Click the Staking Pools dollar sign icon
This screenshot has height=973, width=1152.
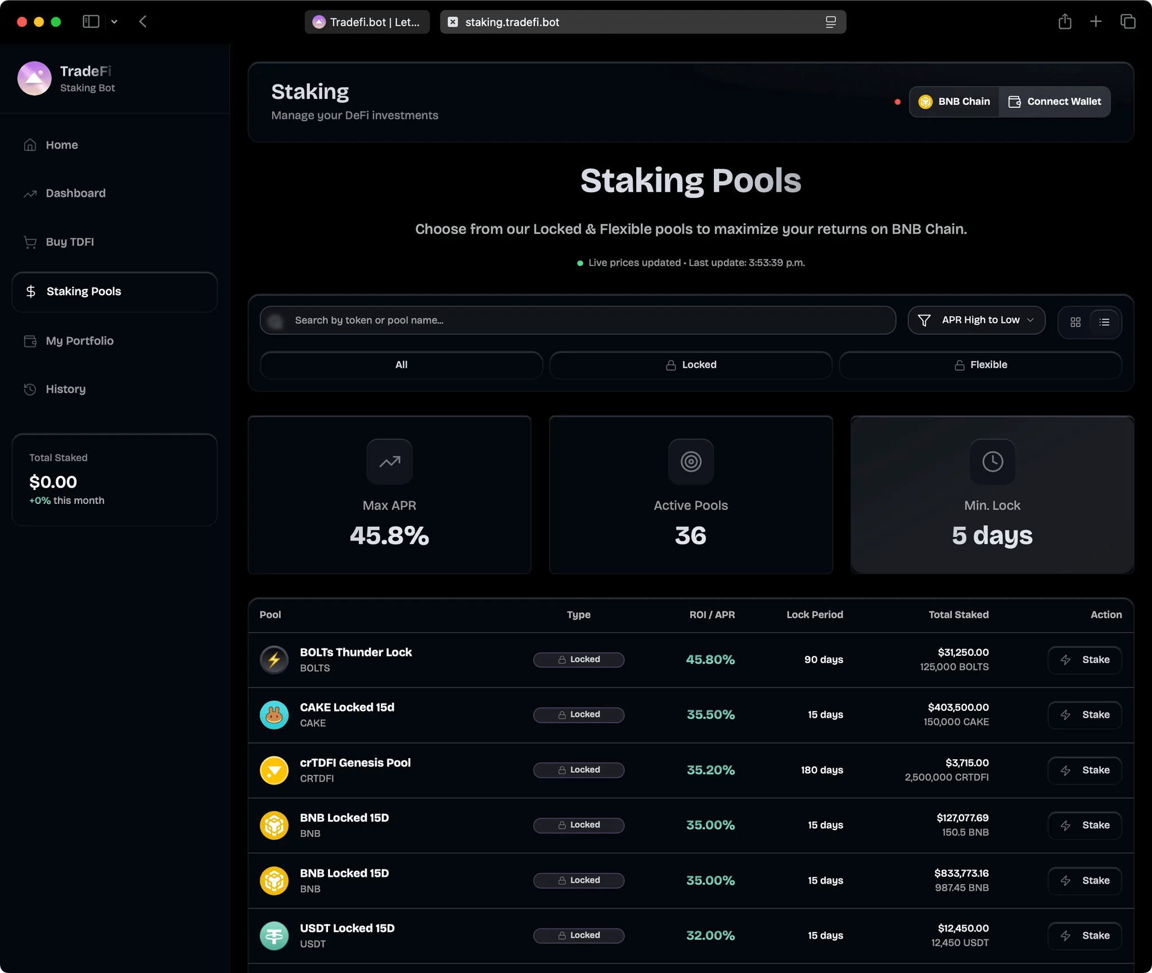point(31,291)
